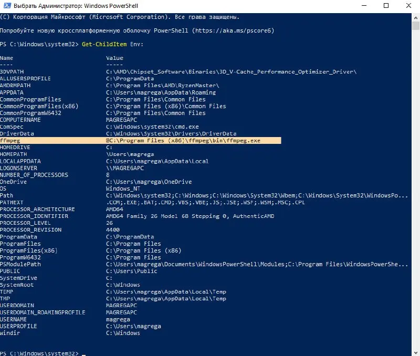Click the scrollbar up arrow
Viewport: 420px width, 356px height.
click(415, 17)
